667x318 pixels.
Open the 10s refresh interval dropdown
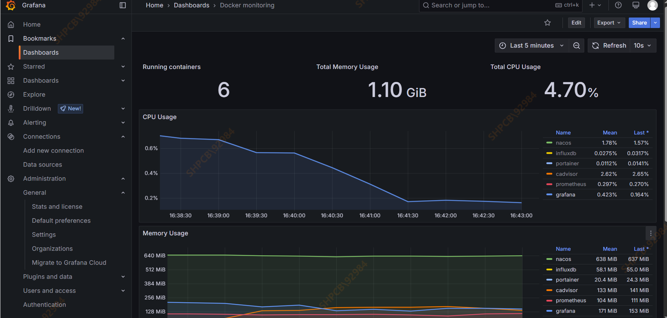[x=642, y=46]
